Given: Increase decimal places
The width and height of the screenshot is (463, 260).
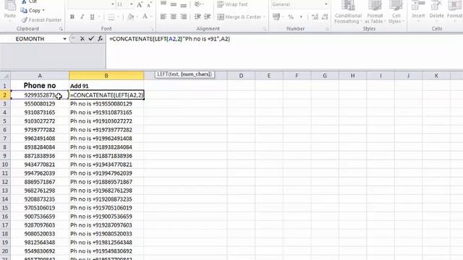Looking at the screenshot, I should 315,17.
